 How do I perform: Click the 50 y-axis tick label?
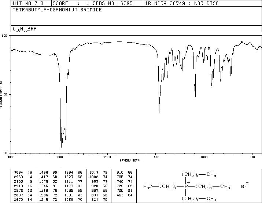pyautogui.click(x=5, y=94)
